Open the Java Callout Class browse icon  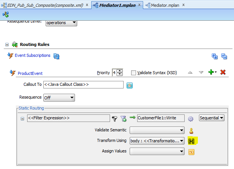point(130,85)
